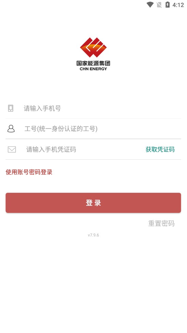Open the 重置密码 reset password link
The image size is (187, 333).
coord(161,223)
